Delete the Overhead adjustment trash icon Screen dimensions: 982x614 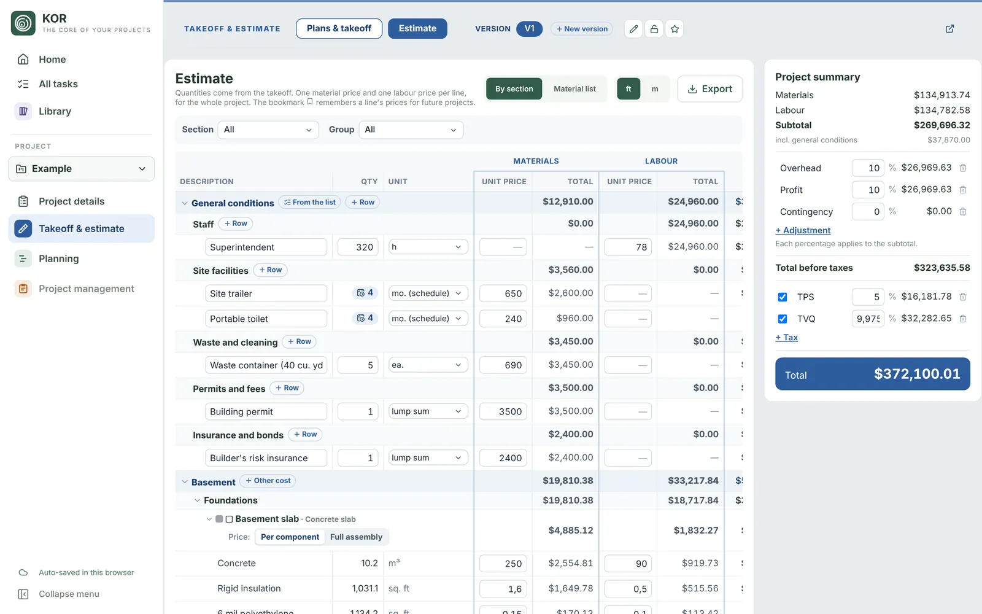(963, 168)
